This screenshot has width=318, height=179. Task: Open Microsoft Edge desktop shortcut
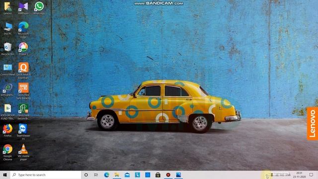click(x=23, y=30)
